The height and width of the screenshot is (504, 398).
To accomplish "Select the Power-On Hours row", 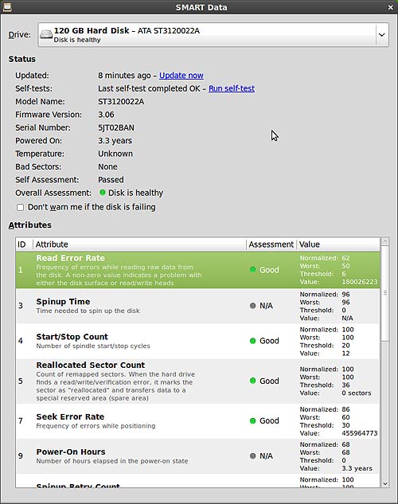I will [197, 456].
